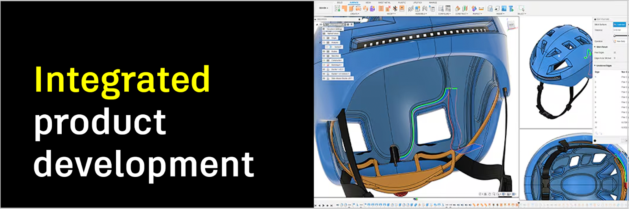Expand the Analysis folder arrow
The height and width of the screenshot is (209, 629).
(320, 43)
